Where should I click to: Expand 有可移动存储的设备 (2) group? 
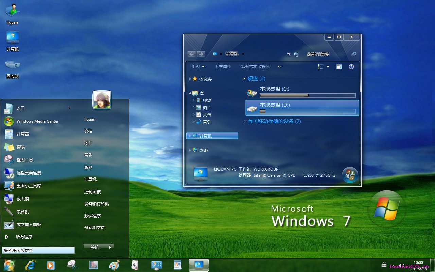point(245,121)
